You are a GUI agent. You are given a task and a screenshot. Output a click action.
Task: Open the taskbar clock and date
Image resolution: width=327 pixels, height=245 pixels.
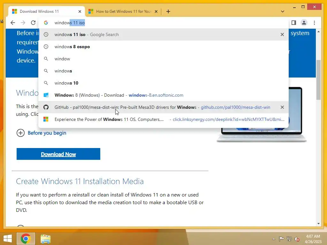point(313,239)
